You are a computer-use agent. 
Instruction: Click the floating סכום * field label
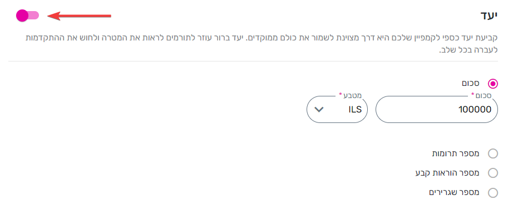tap(481, 95)
